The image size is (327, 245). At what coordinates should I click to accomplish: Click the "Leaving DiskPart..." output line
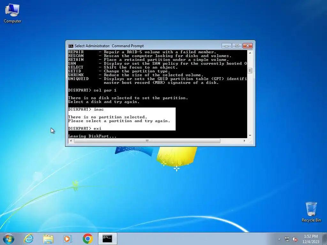pos(92,136)
